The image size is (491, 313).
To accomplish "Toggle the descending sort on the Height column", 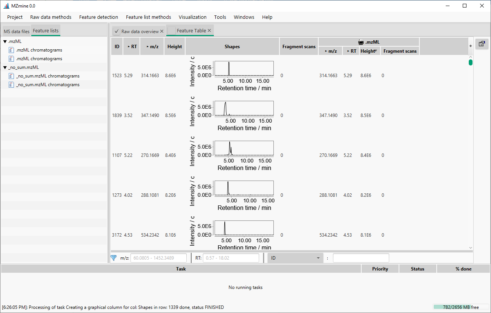I will (376, 51).
